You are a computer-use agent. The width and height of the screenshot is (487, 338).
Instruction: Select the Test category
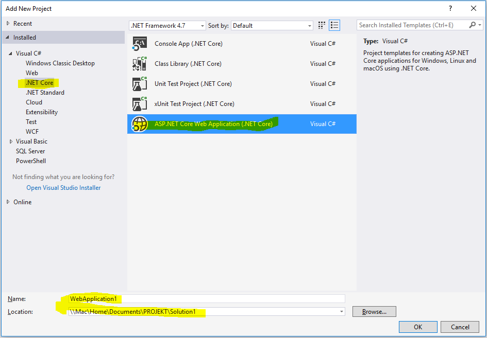pyautogui.click(x=31, y=122)
